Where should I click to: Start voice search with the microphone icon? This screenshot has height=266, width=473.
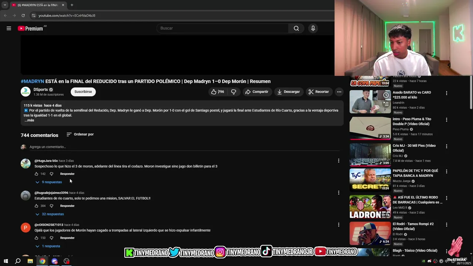313,28
